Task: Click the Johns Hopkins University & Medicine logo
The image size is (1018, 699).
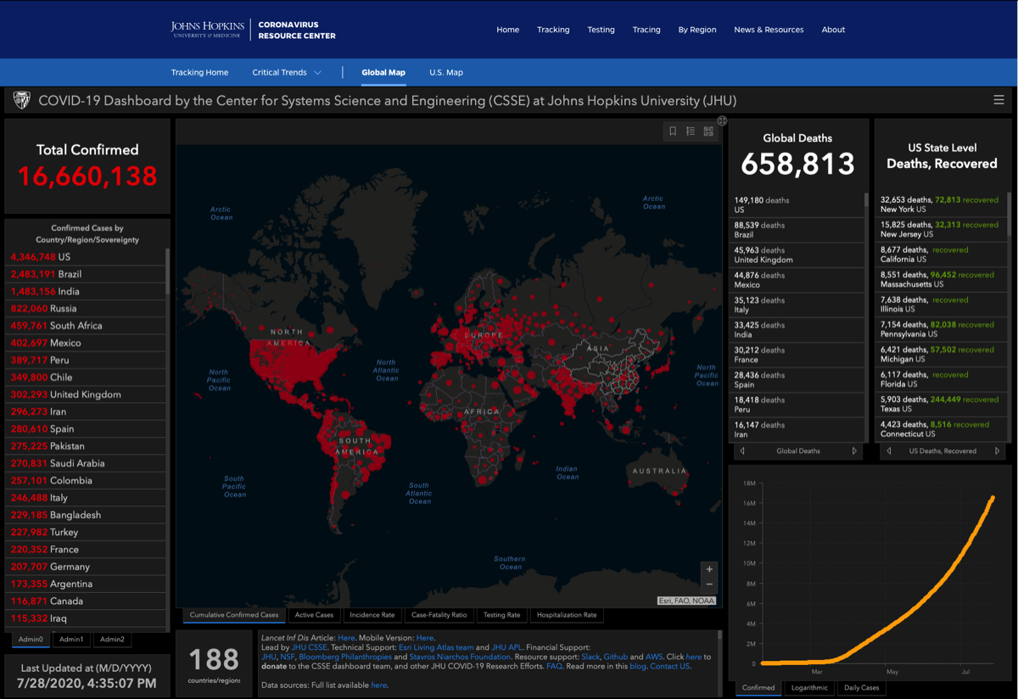Action: tap(207, 30)
